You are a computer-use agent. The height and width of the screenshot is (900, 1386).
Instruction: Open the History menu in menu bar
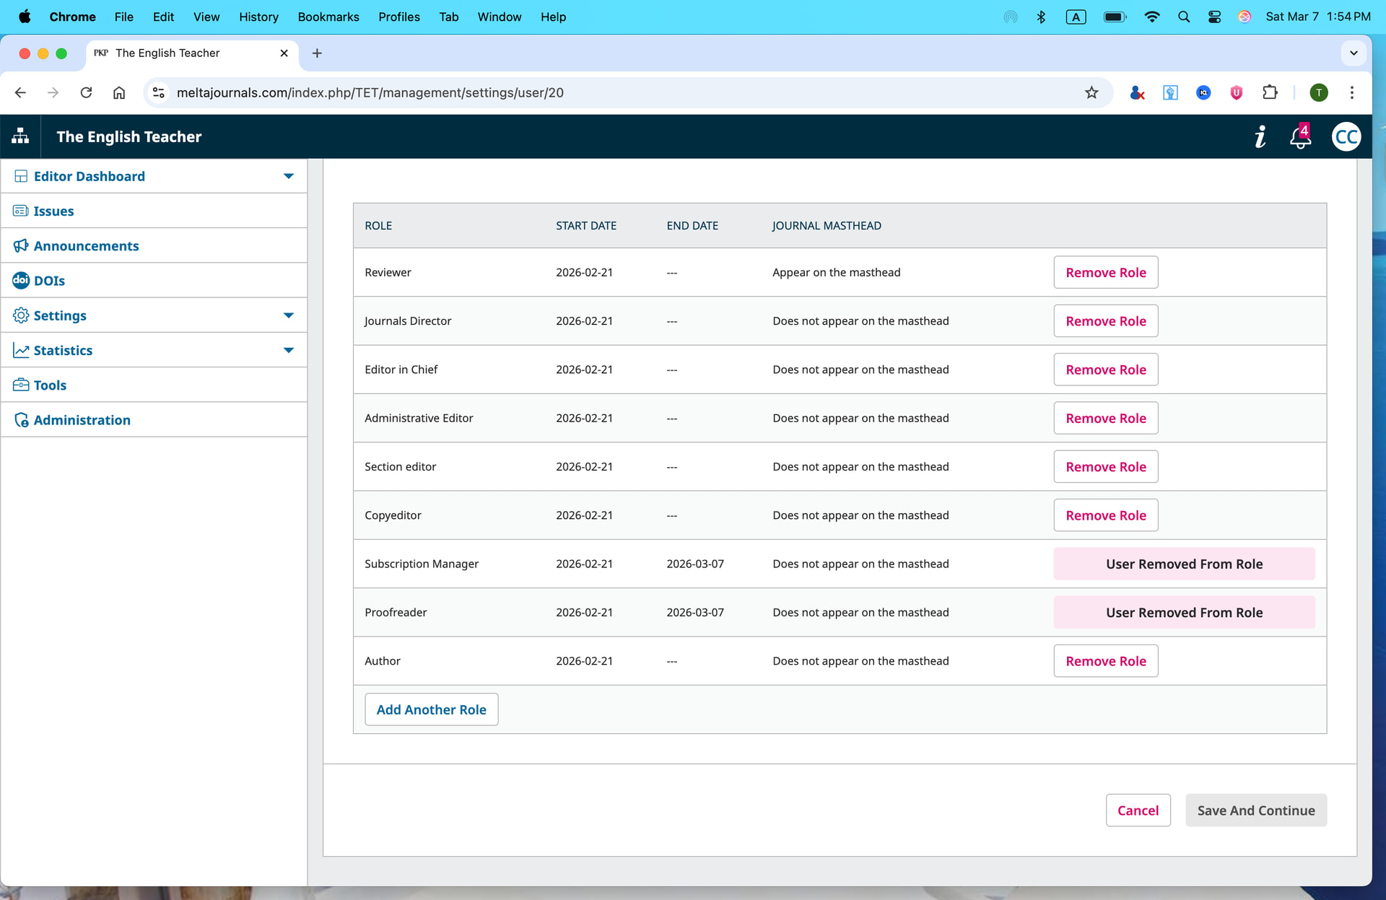pos(258,17)
